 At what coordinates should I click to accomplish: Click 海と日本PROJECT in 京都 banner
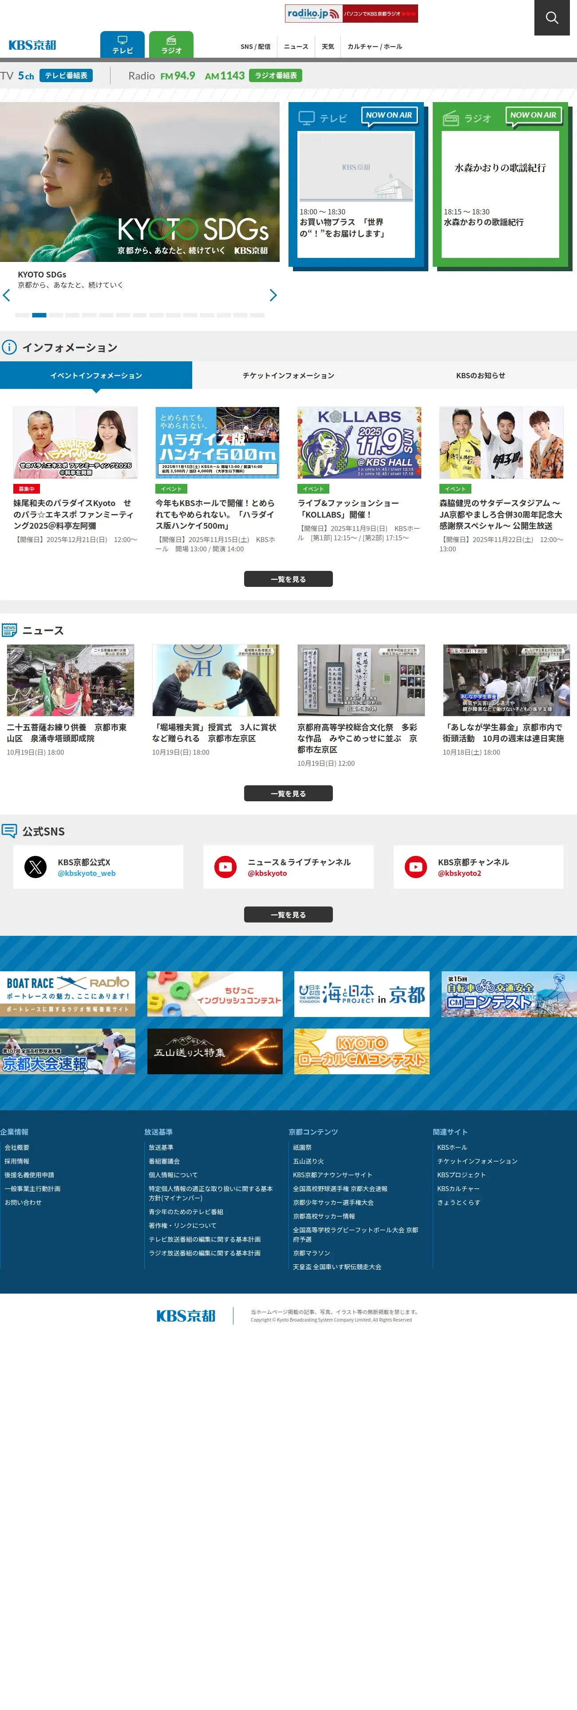(x=362, y=994)
